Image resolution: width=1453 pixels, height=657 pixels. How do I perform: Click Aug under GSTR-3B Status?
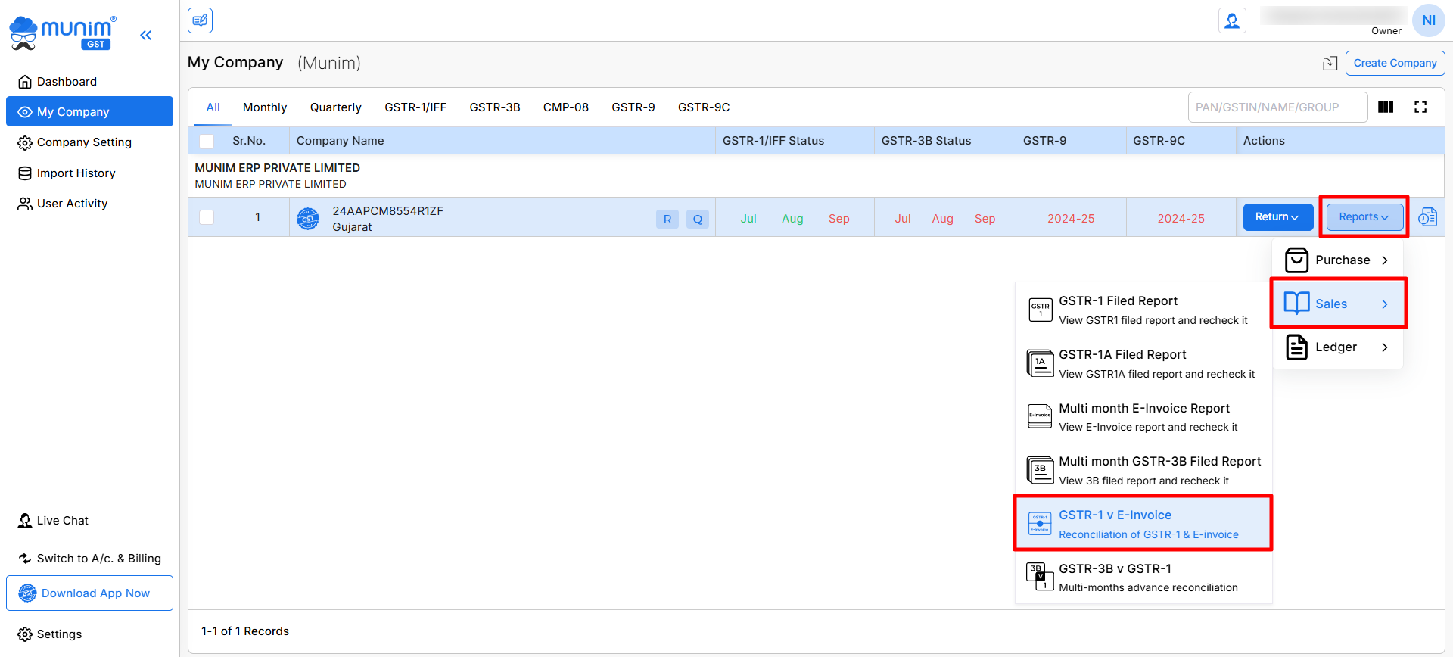pyautogui.click(x=942, y=219)
